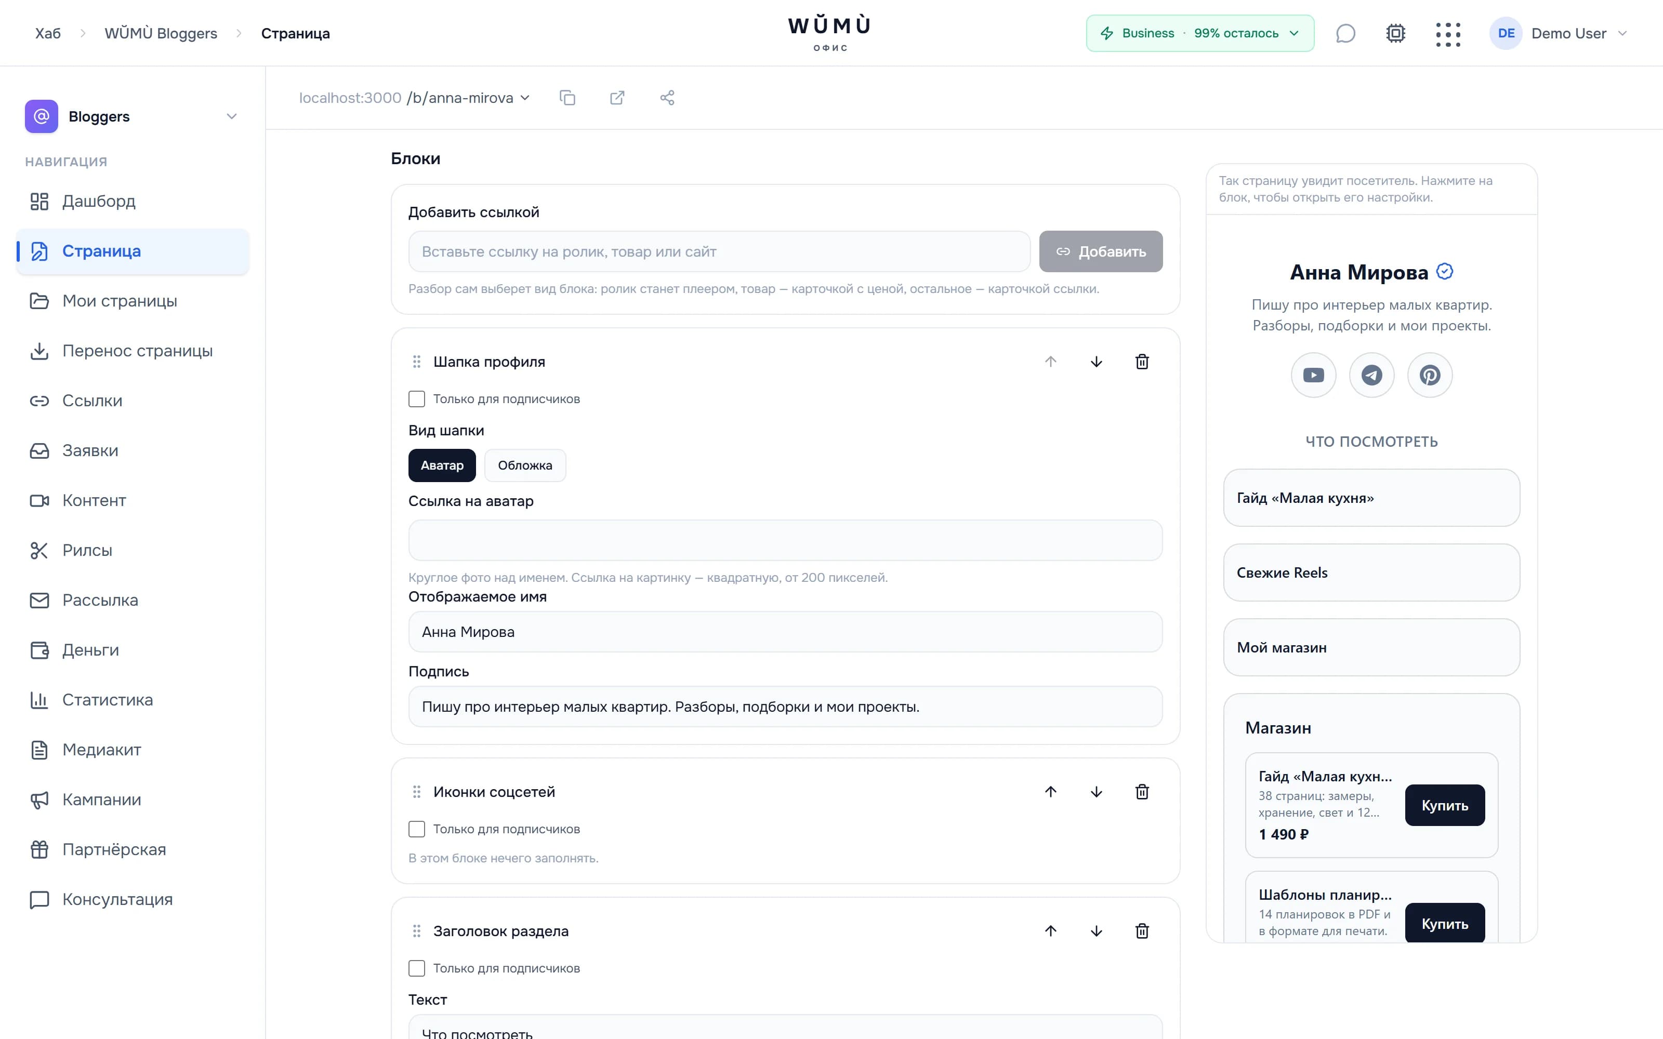Open Партнёрская in the sidebar
1663x1039 pixels.
coord(133,849)
